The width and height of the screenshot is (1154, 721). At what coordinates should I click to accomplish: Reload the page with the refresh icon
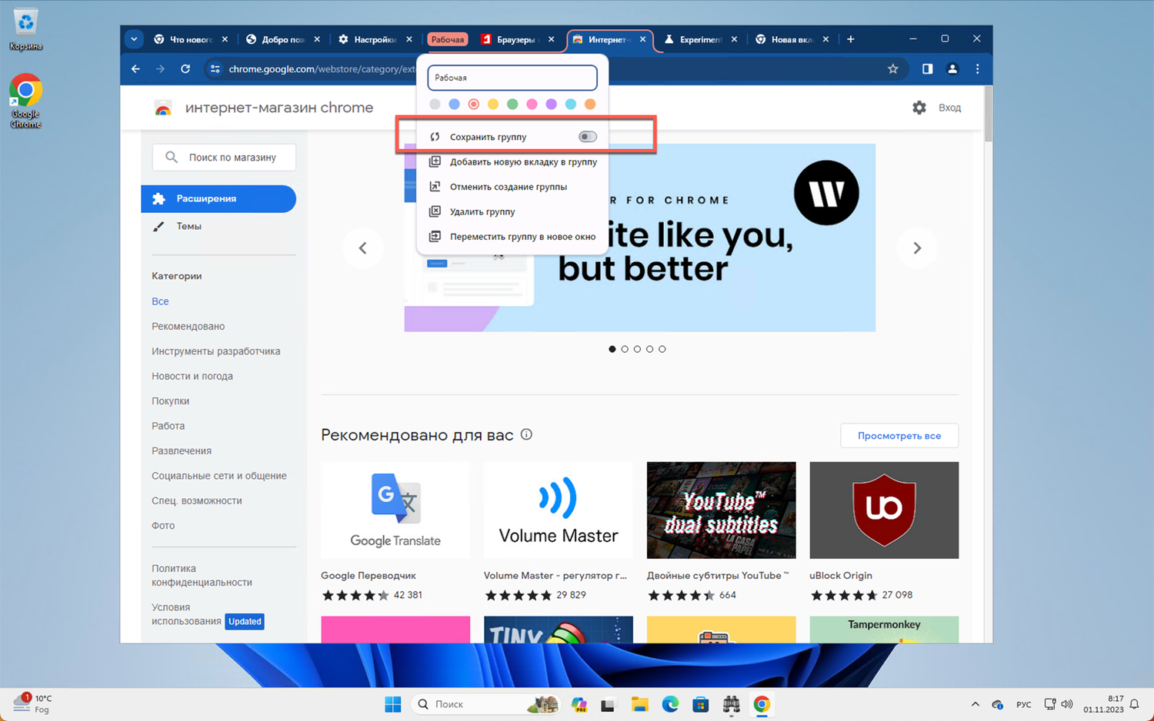[x=185, y=69]
